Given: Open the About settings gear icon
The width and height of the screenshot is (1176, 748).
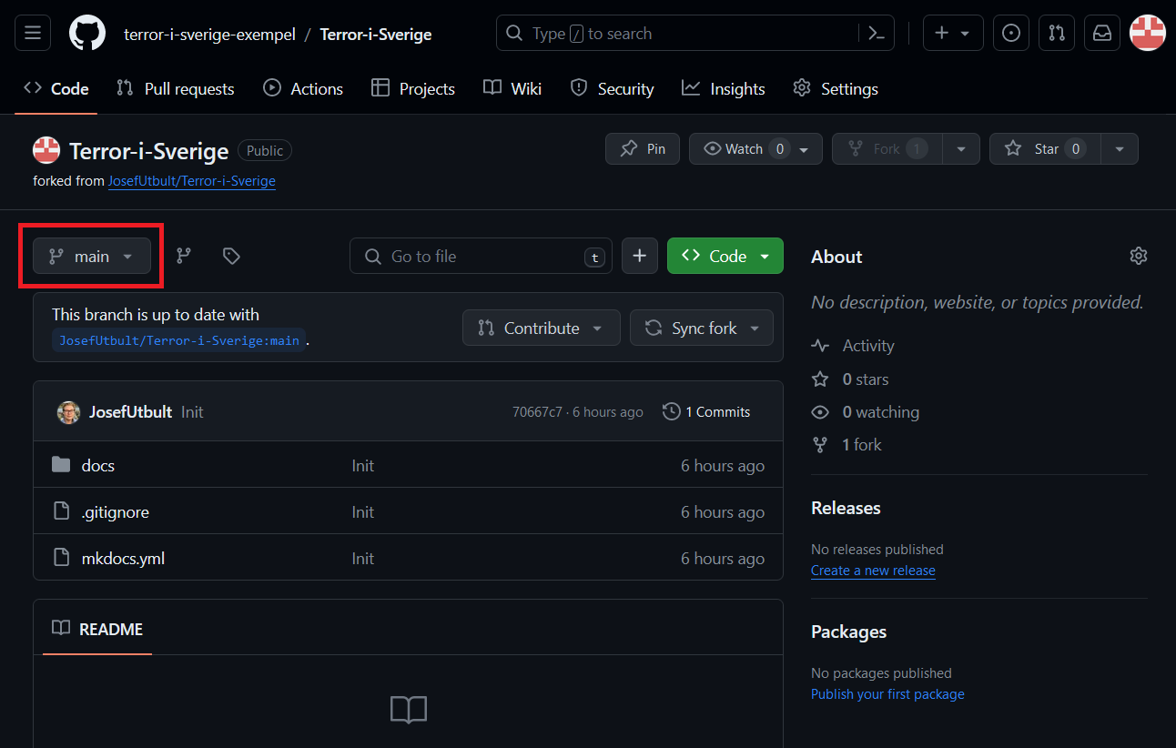Looking at the screenshot, I should 1138,256.
